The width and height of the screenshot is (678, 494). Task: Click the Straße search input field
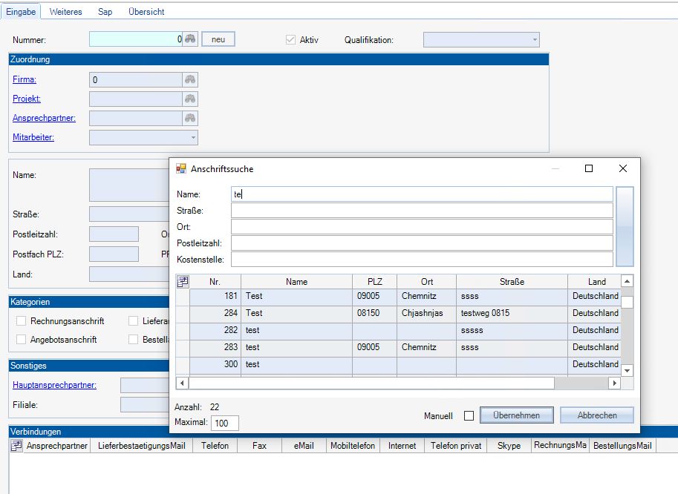pos(421,211)
